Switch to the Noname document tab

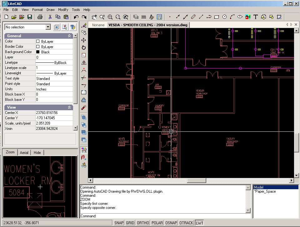(x=98, y=25)
